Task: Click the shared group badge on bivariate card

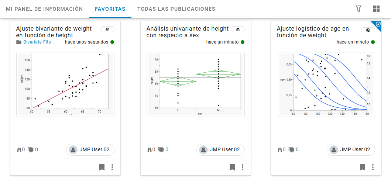Action: tap(107, 29)
